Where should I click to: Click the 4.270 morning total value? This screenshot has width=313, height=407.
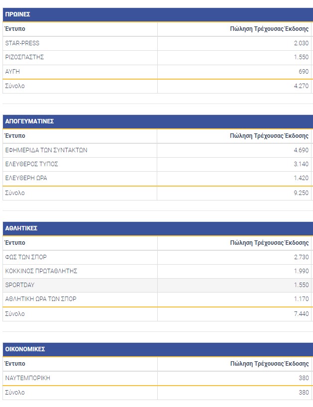point(301,86)
